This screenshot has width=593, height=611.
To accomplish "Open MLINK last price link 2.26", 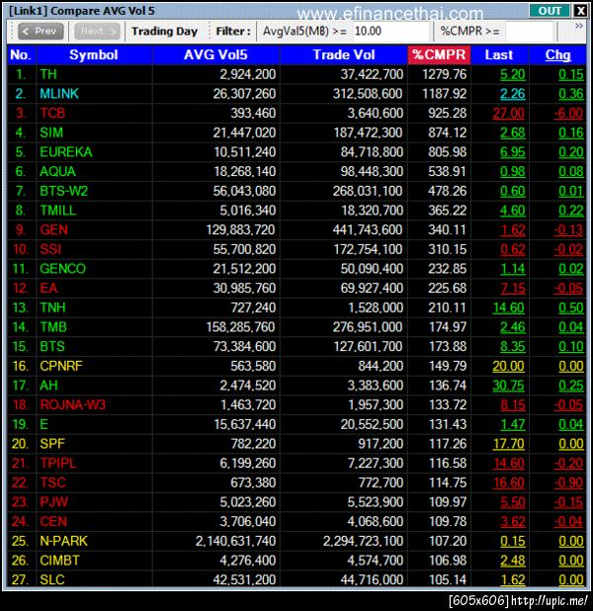I will (513, 94).
